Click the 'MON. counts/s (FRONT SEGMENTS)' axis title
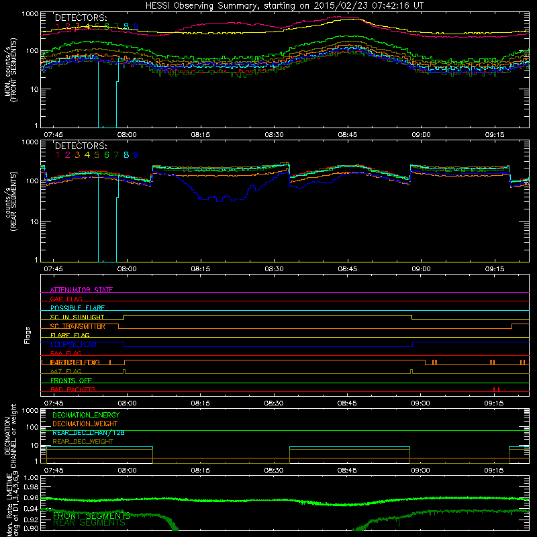 point(10,70)
